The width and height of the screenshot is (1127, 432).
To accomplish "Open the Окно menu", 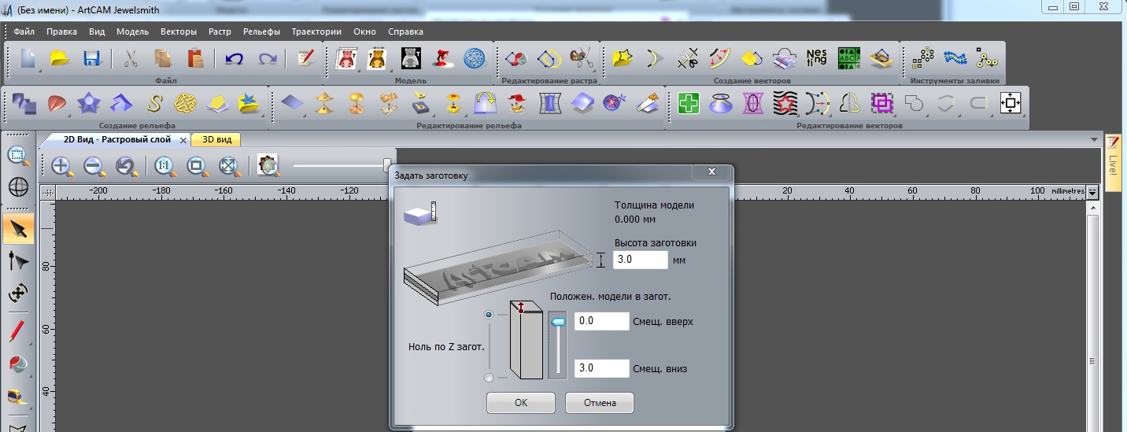I will click(365, 31).
